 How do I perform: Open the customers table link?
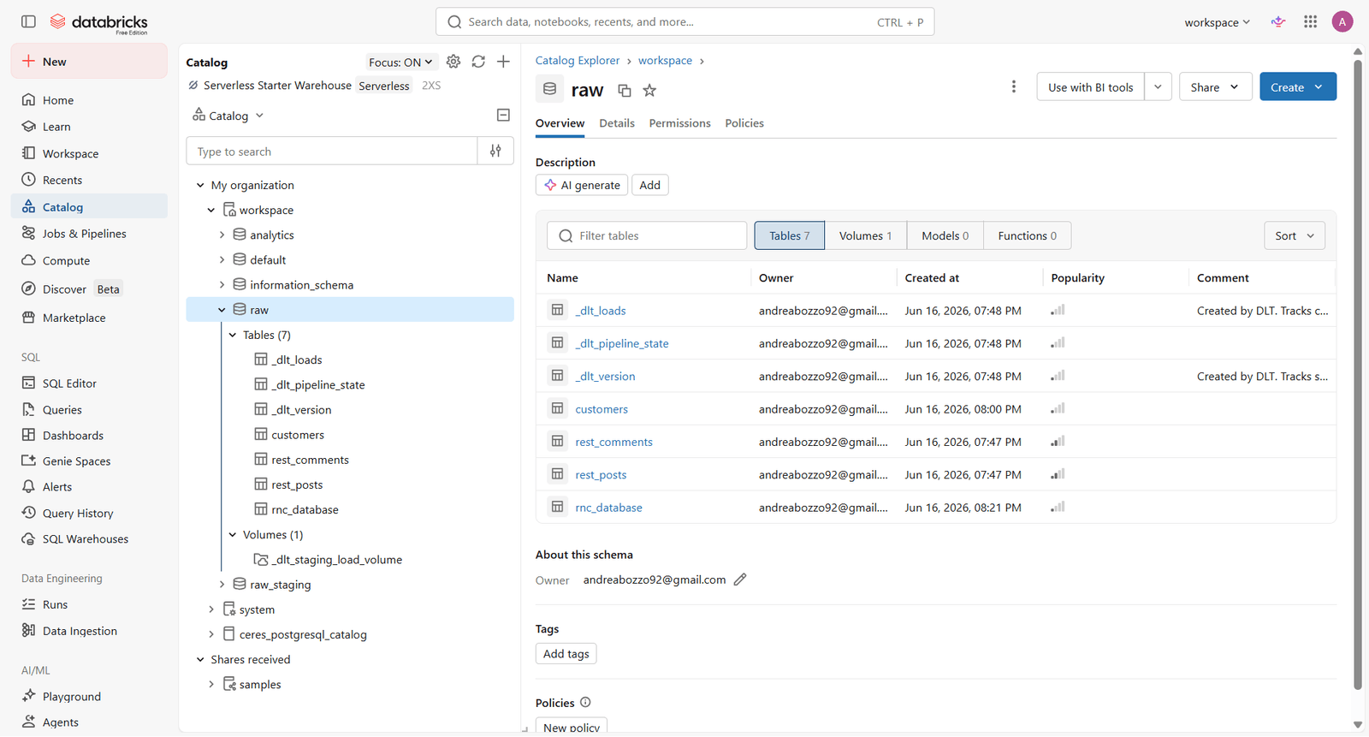[x=602, y=409]
